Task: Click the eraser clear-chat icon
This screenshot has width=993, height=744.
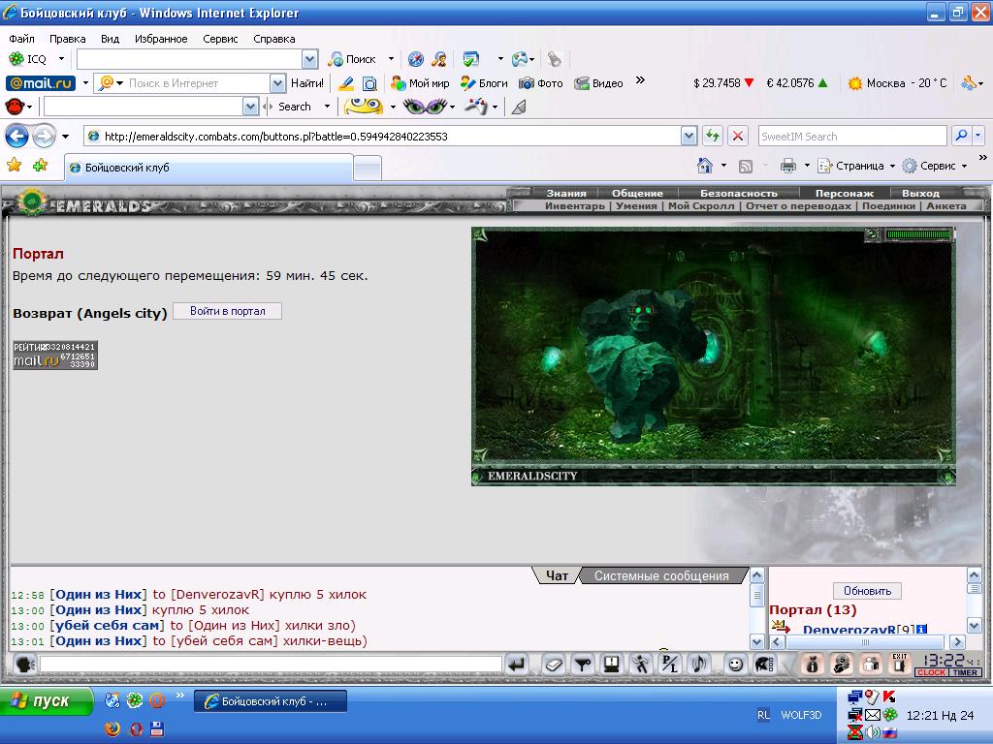Action: [554, 665]
